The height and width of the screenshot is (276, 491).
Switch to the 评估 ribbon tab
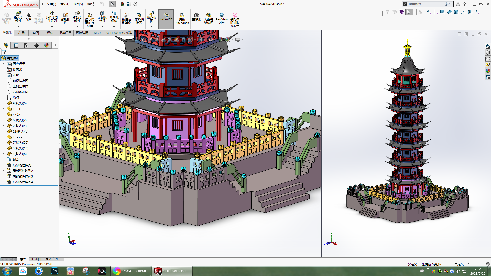tap(50, 33)
